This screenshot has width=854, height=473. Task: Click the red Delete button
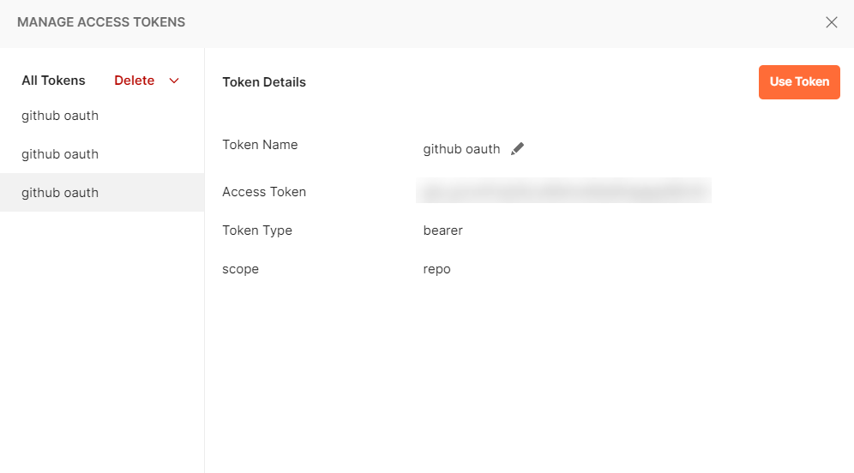point(135,81)
